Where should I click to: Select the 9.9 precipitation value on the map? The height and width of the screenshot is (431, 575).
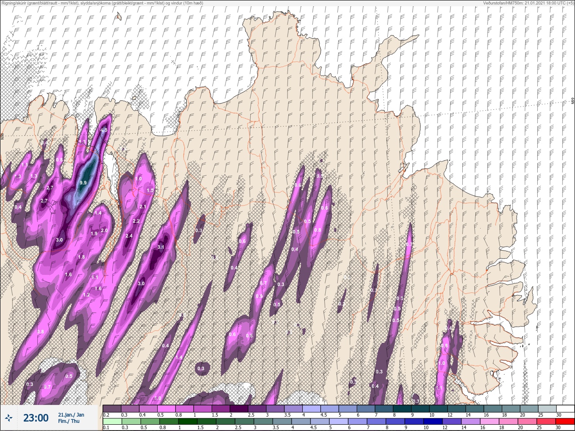[x=83, y=183]
